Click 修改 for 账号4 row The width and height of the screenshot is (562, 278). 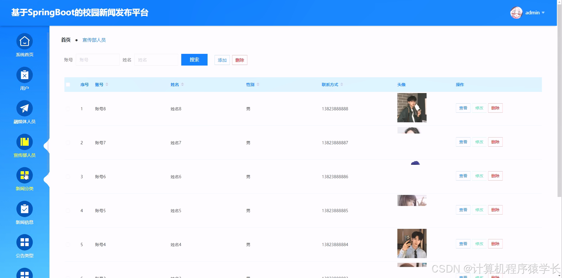[479, 244]
